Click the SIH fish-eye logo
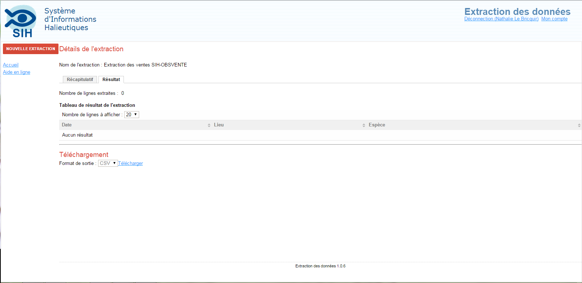 click(x=21, y=21)
